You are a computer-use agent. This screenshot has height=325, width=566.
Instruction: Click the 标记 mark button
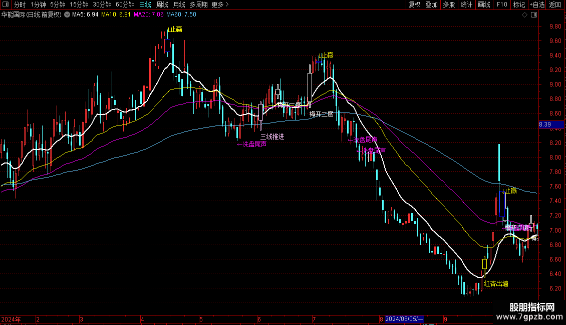click(x=519, y=4)
